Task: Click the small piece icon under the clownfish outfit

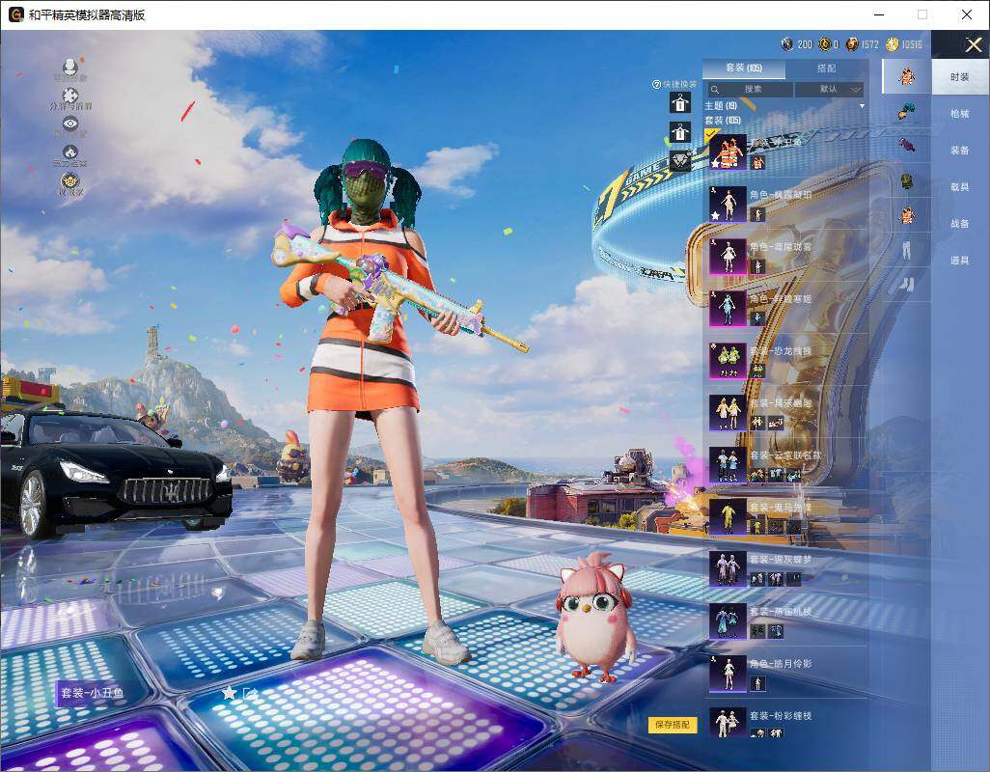Action: click(x=757, y=163)
